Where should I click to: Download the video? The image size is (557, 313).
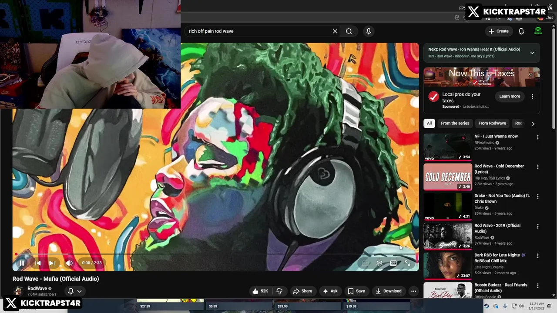(x=388, y=291)
